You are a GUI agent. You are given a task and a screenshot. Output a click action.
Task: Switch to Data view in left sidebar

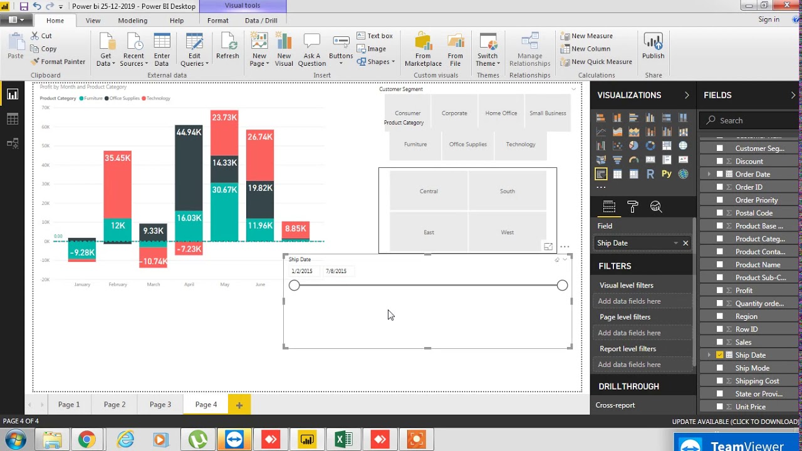tap(13, 119)
